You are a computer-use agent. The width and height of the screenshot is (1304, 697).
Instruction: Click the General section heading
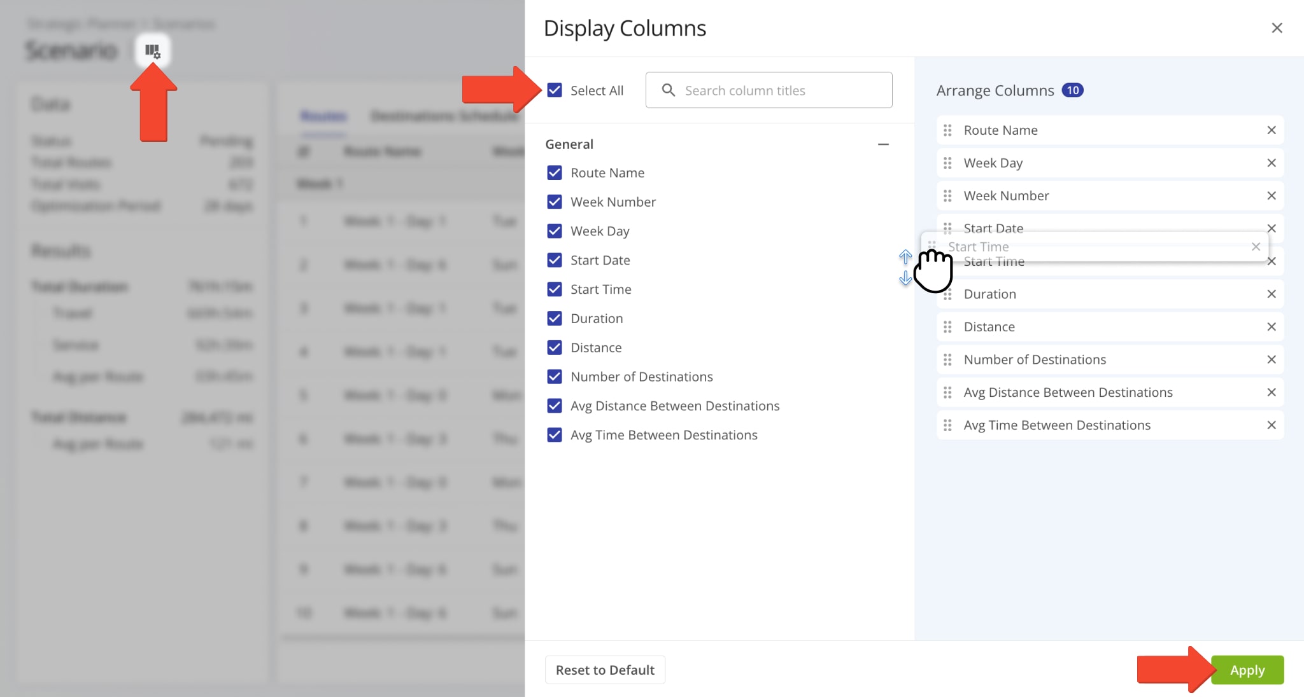point(569,144)
